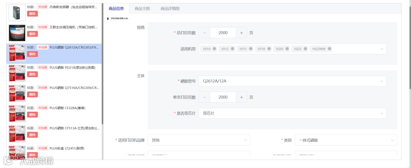Open the 适用打印机品牌 dropdown
Screen dimensions: 411x168
pyautogui.click(x=199, y=140)
